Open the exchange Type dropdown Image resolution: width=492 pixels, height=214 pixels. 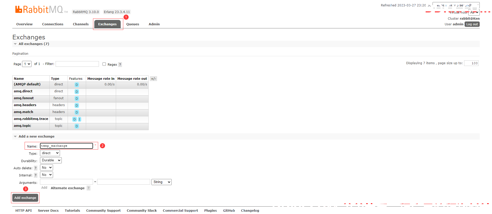(50, 153)
